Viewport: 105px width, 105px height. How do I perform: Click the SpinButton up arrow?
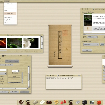[x=19, y=71]
